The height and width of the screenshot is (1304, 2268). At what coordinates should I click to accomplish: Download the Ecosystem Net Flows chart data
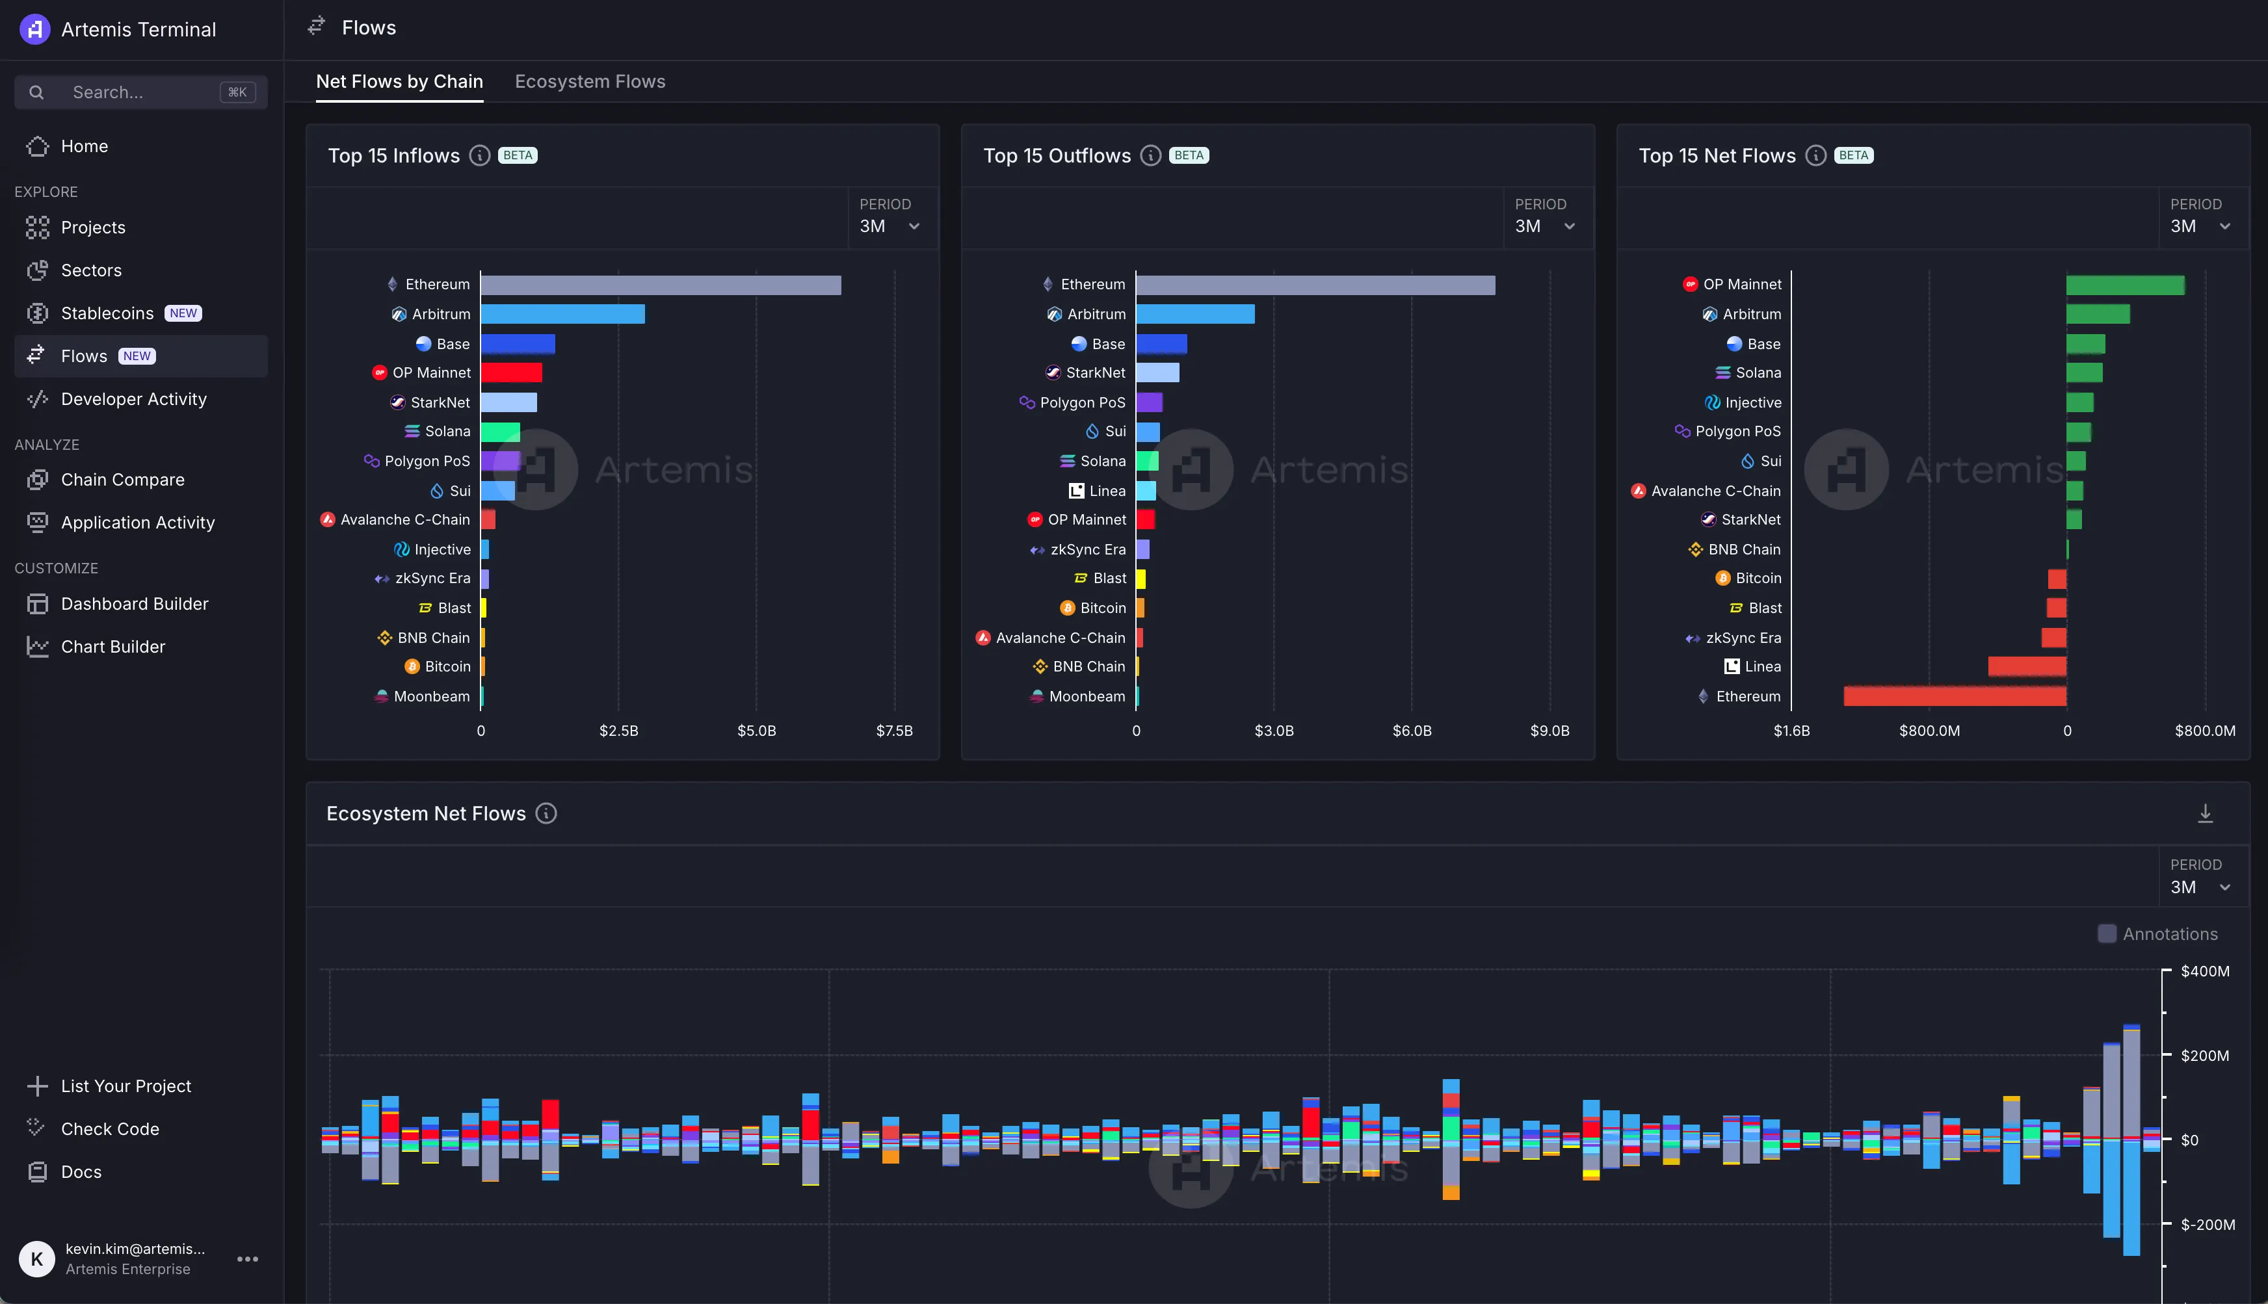(x=2206, y=813)
